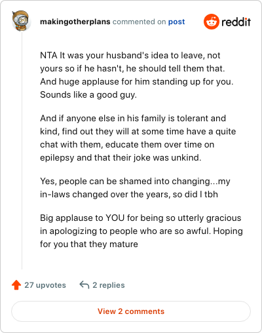Click the sentence "Sounds like a good guy."
The height and width of the screenshot is (333, 262).
click(88, 95)
